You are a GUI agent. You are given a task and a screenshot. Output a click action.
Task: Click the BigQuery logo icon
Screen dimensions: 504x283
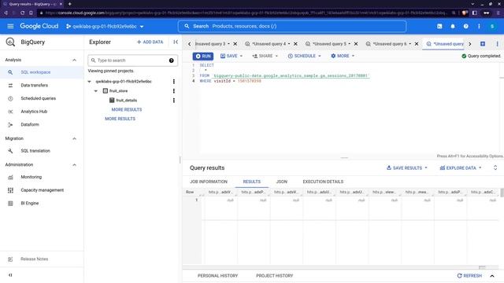tap(10, 42)
